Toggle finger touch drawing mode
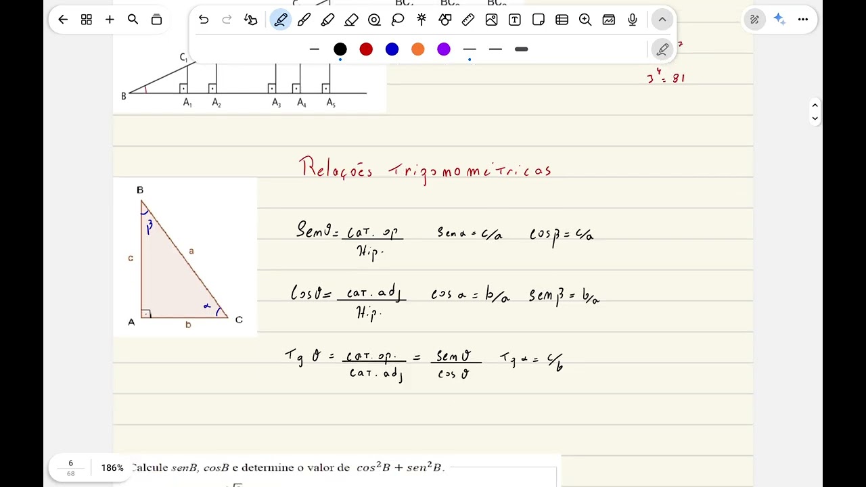The width and height of the screenshot is (866, 487). pos(251,20)
